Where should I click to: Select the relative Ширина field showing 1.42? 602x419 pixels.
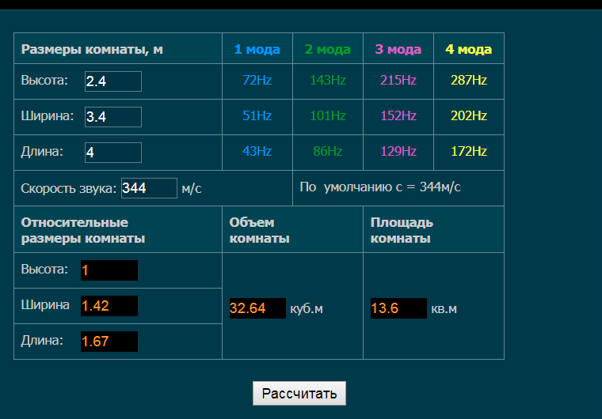point(109,306)
